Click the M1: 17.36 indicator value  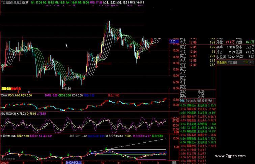tap(36, 2)
